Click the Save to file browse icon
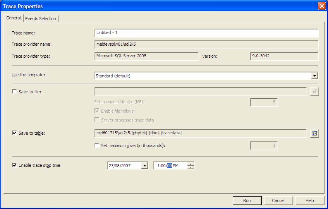This screenshot has width=328, height=209. coord(314,92)
